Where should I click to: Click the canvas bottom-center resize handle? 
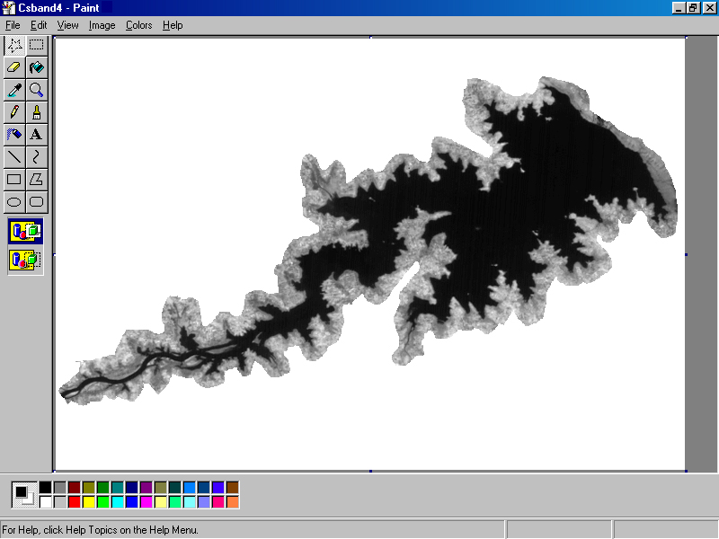click(x=370, y=471)
